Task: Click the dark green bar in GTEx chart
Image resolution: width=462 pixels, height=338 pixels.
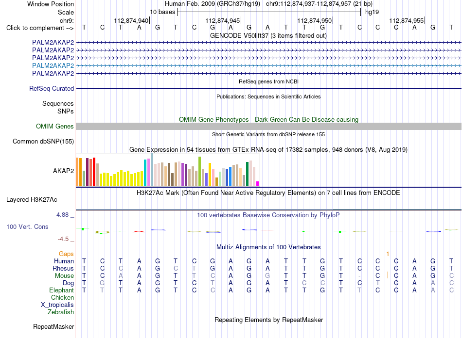Action: tap(247, 174)
